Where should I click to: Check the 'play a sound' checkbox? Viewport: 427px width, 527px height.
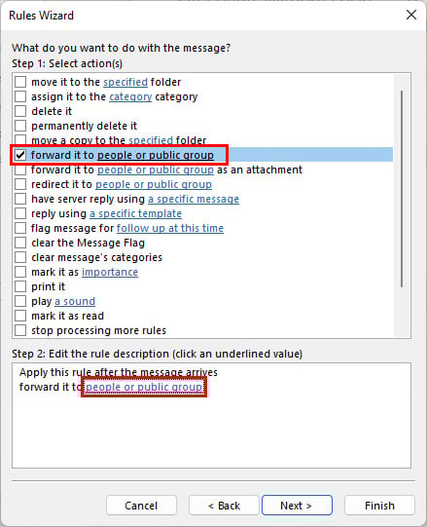20,301
